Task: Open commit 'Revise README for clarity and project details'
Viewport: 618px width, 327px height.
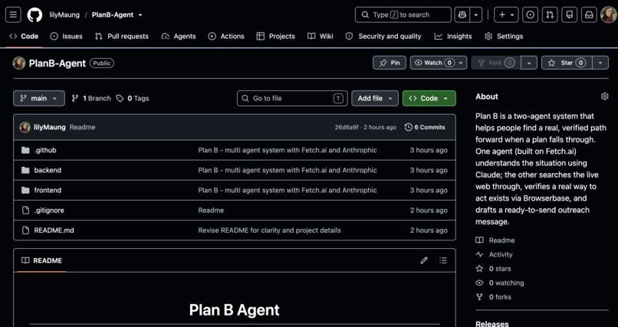Action: pyautogui.click(x=269, y=231)
